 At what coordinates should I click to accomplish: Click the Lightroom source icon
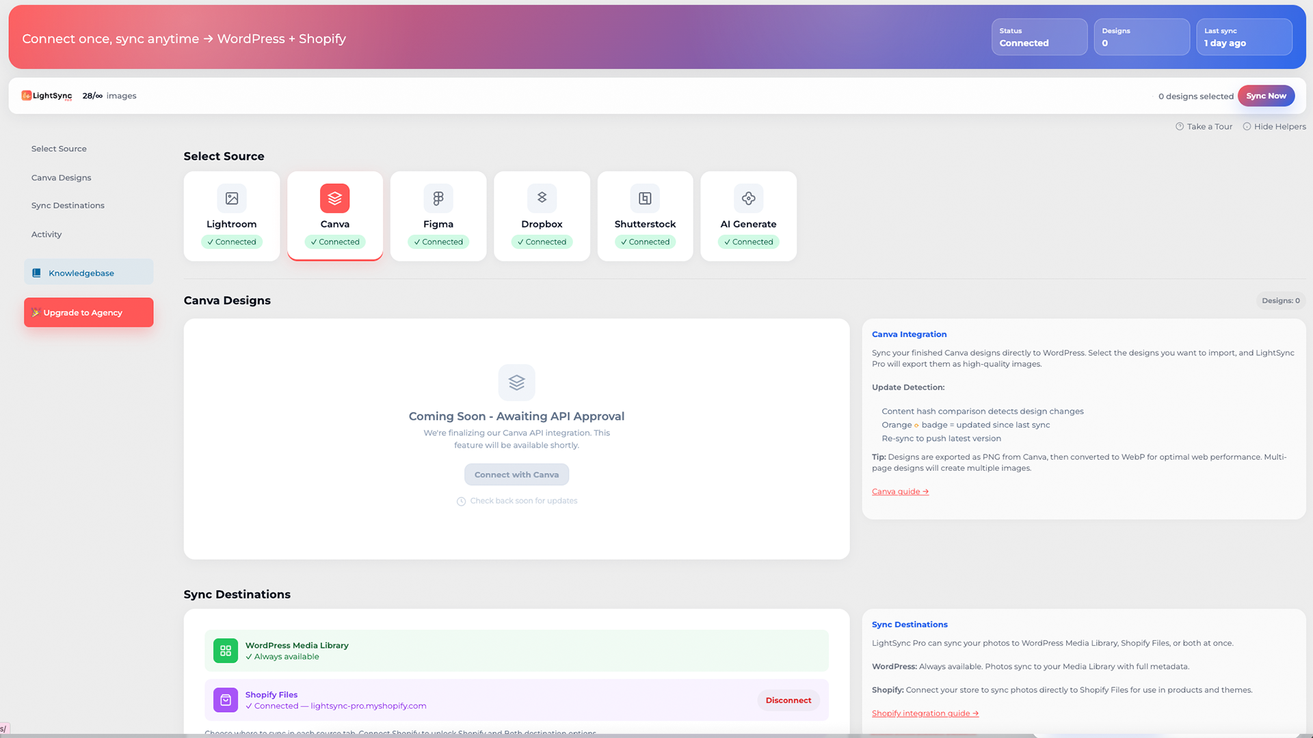(232, 198)
